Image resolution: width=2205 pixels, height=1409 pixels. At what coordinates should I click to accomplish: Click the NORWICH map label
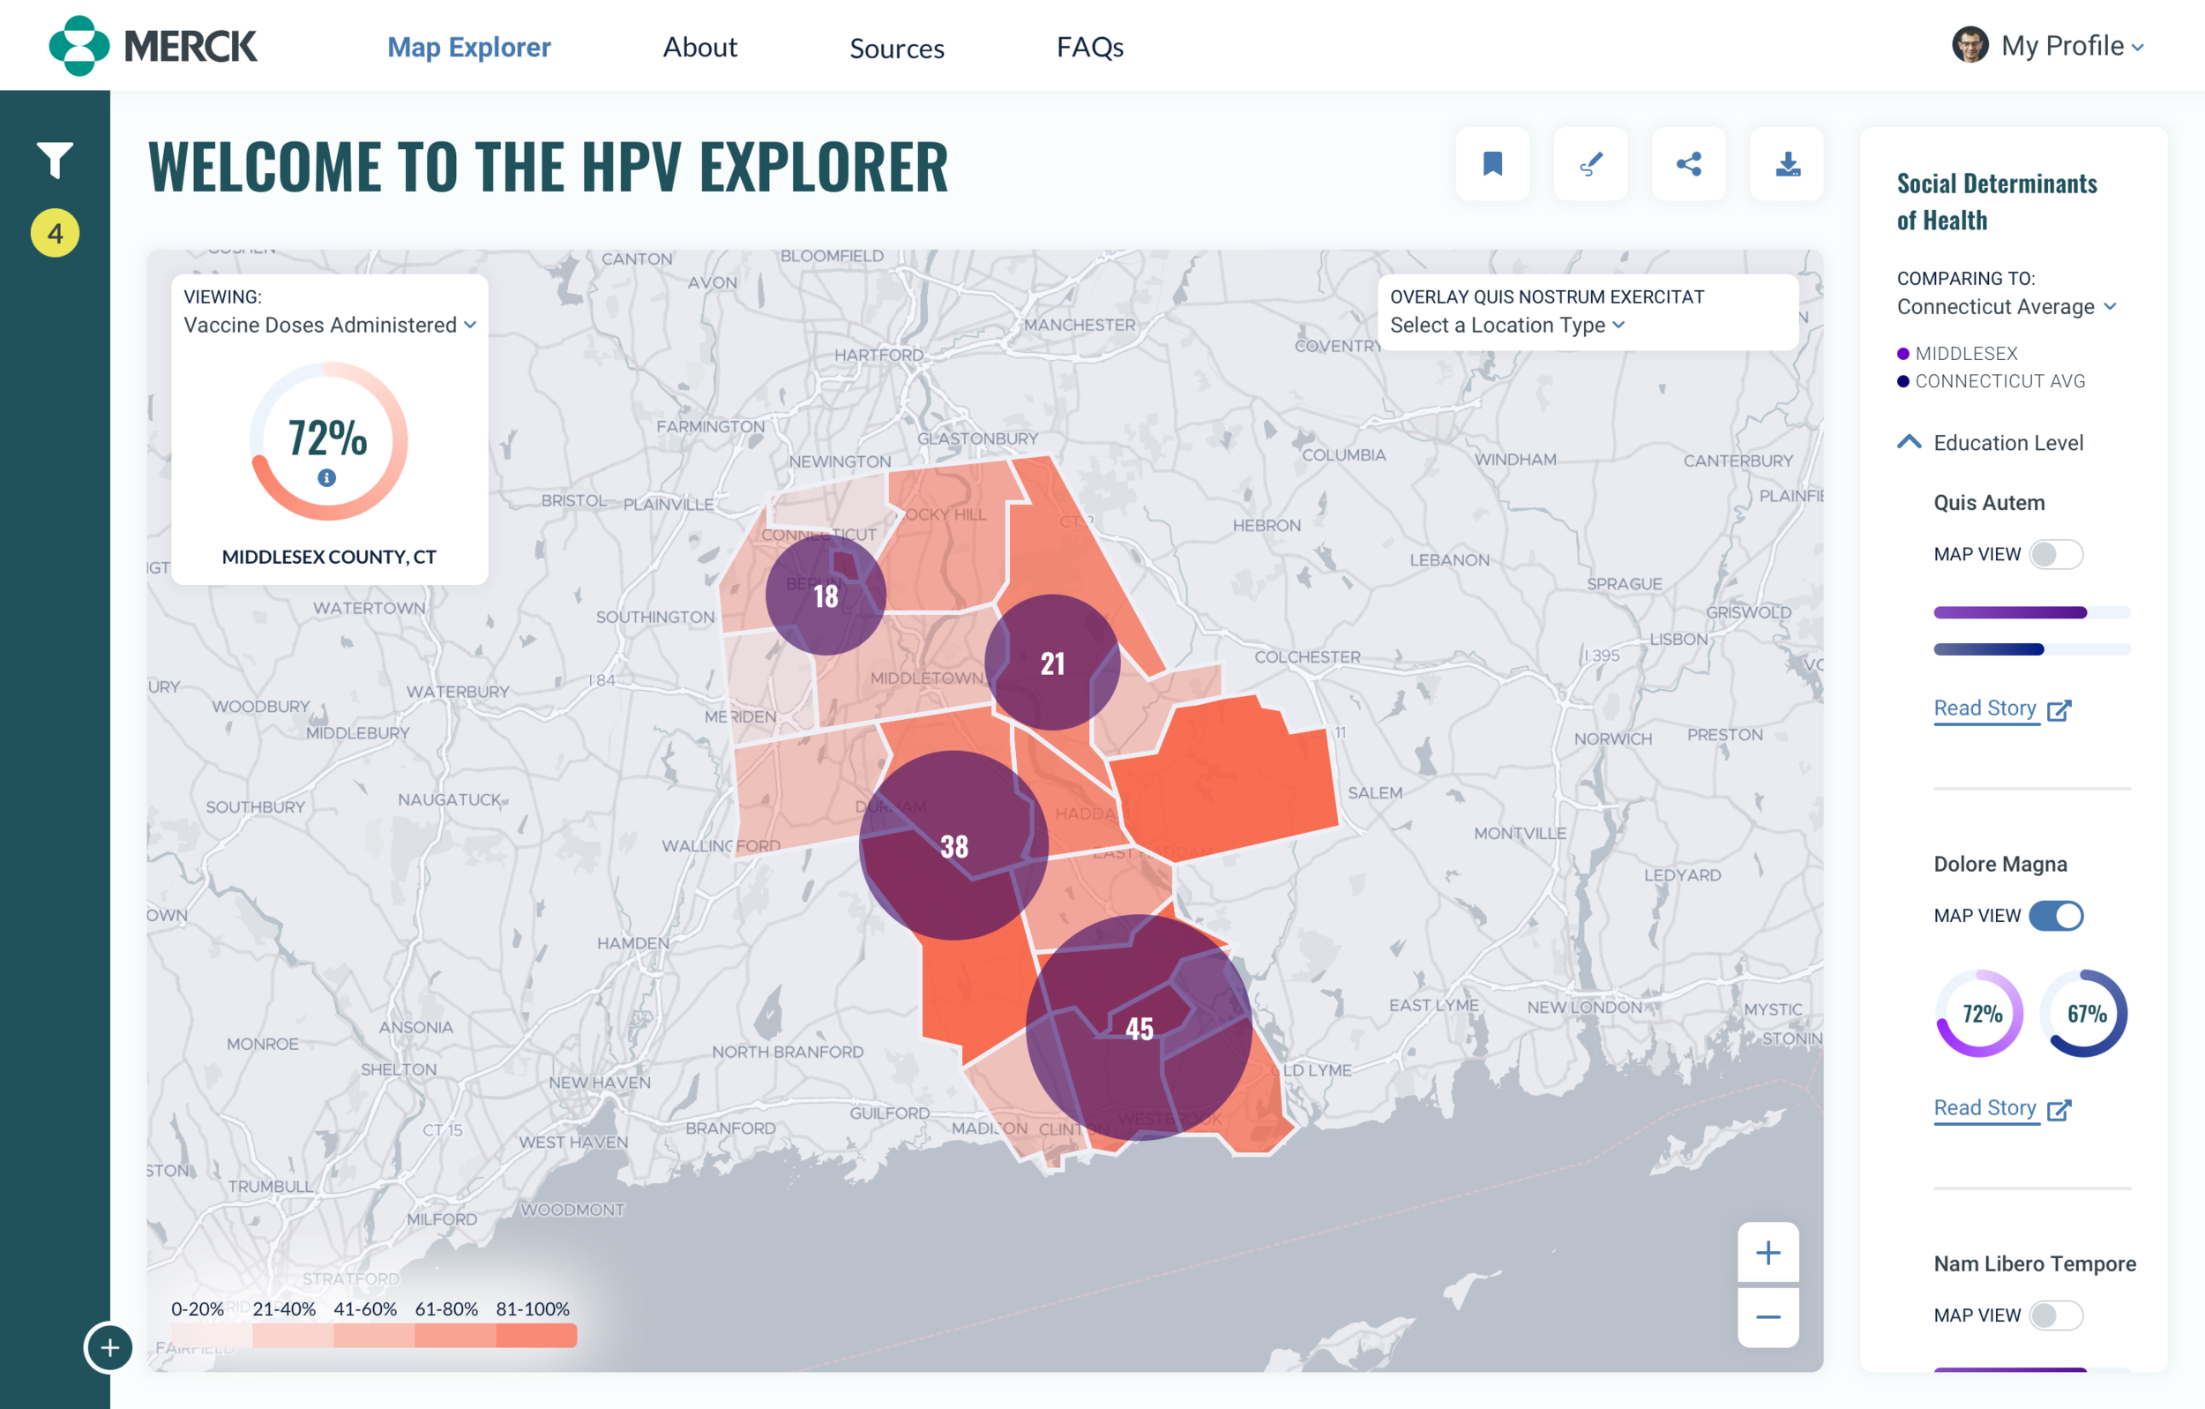pyautogui.click(x=1612, y=738)
